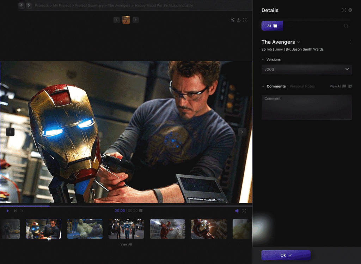Click View All below the filmstrip

(x=126, y=244)
